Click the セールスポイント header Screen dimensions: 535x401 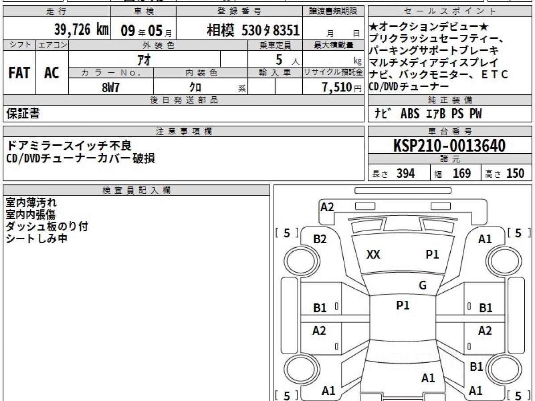tap(450, 12)
